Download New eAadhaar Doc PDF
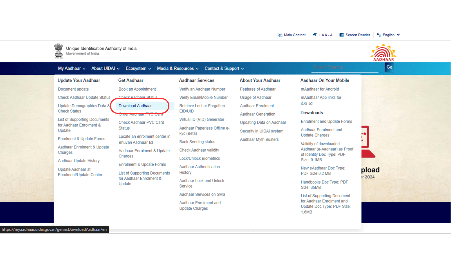Image resolution: width=451 pixels, height=253 pixels. (x=323, y=171)
